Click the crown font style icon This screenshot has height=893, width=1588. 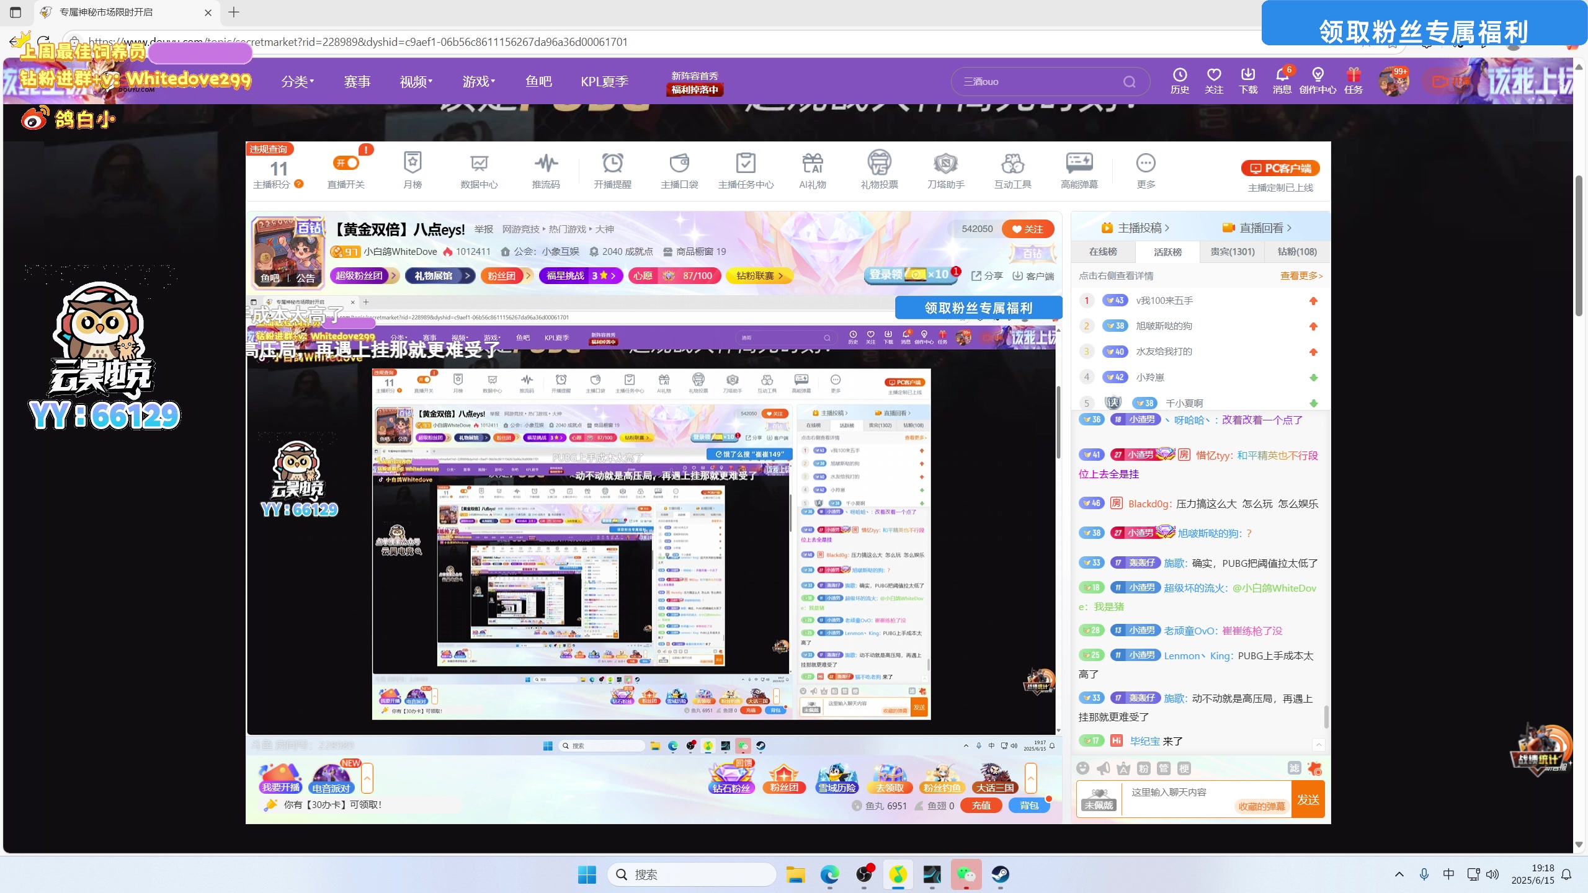(x=1123, y=768)
